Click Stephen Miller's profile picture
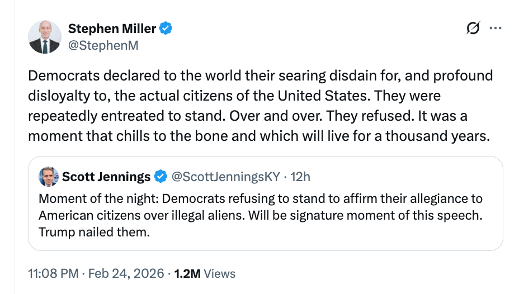Viewport: 519px width, 294px height. point(44,37)
